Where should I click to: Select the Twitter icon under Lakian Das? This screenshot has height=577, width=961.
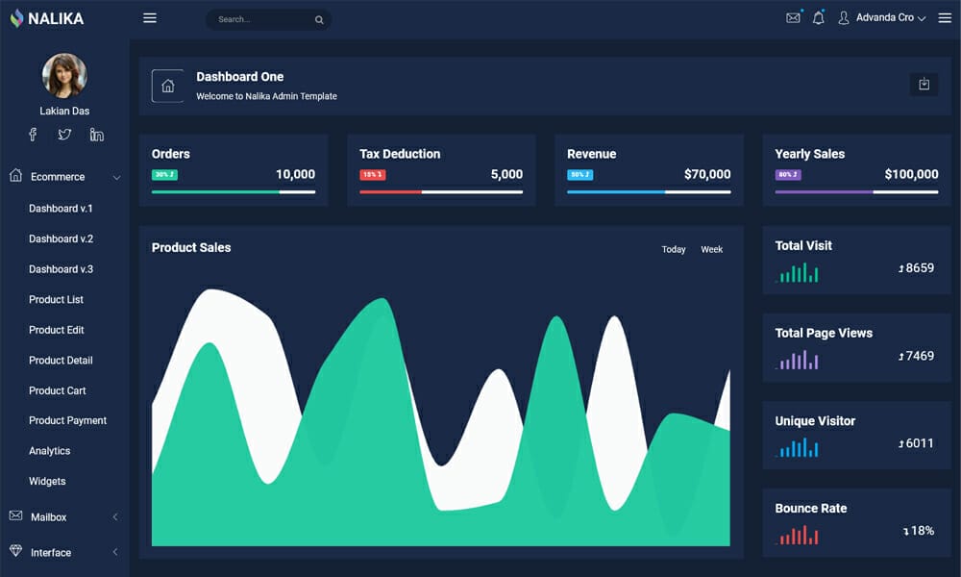63,135
